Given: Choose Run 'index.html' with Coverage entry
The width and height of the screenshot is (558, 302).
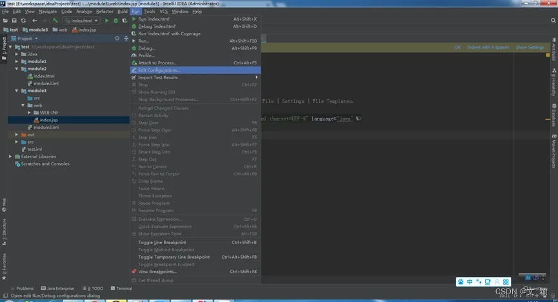Looking at the screenshot, I should coord(195,33).
